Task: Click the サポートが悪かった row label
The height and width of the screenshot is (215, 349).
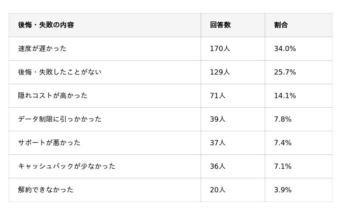Action: (x=49, y=143)
